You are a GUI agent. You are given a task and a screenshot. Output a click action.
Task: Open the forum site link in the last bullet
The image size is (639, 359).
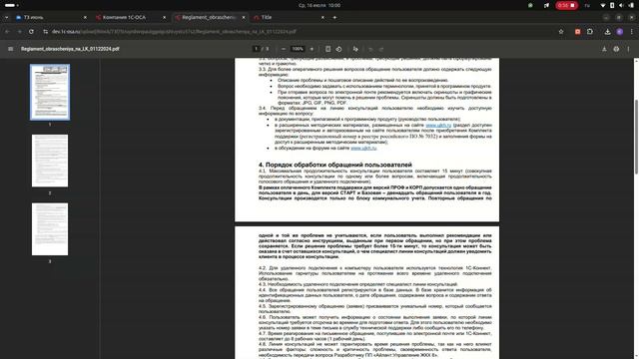point(363,149)
